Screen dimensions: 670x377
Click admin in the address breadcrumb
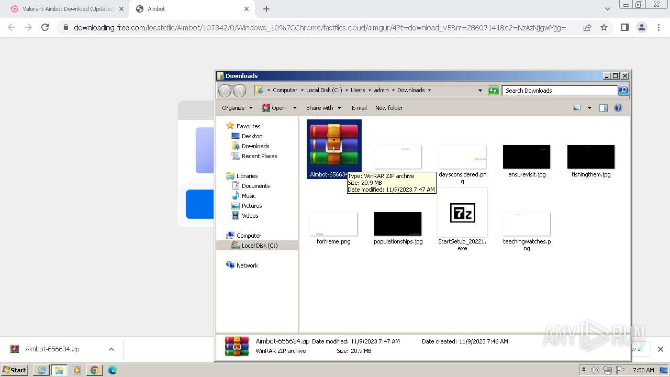[x=381, y=90]
